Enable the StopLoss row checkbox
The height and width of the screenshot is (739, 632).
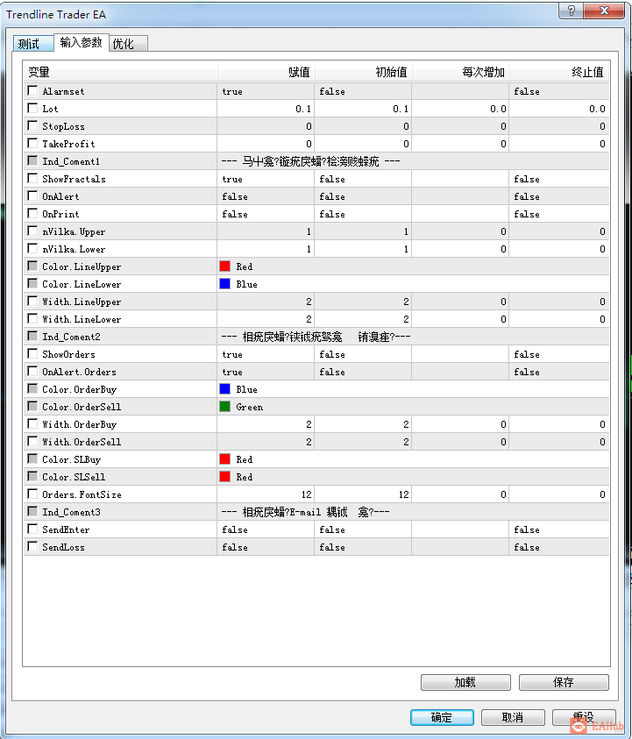32,125
